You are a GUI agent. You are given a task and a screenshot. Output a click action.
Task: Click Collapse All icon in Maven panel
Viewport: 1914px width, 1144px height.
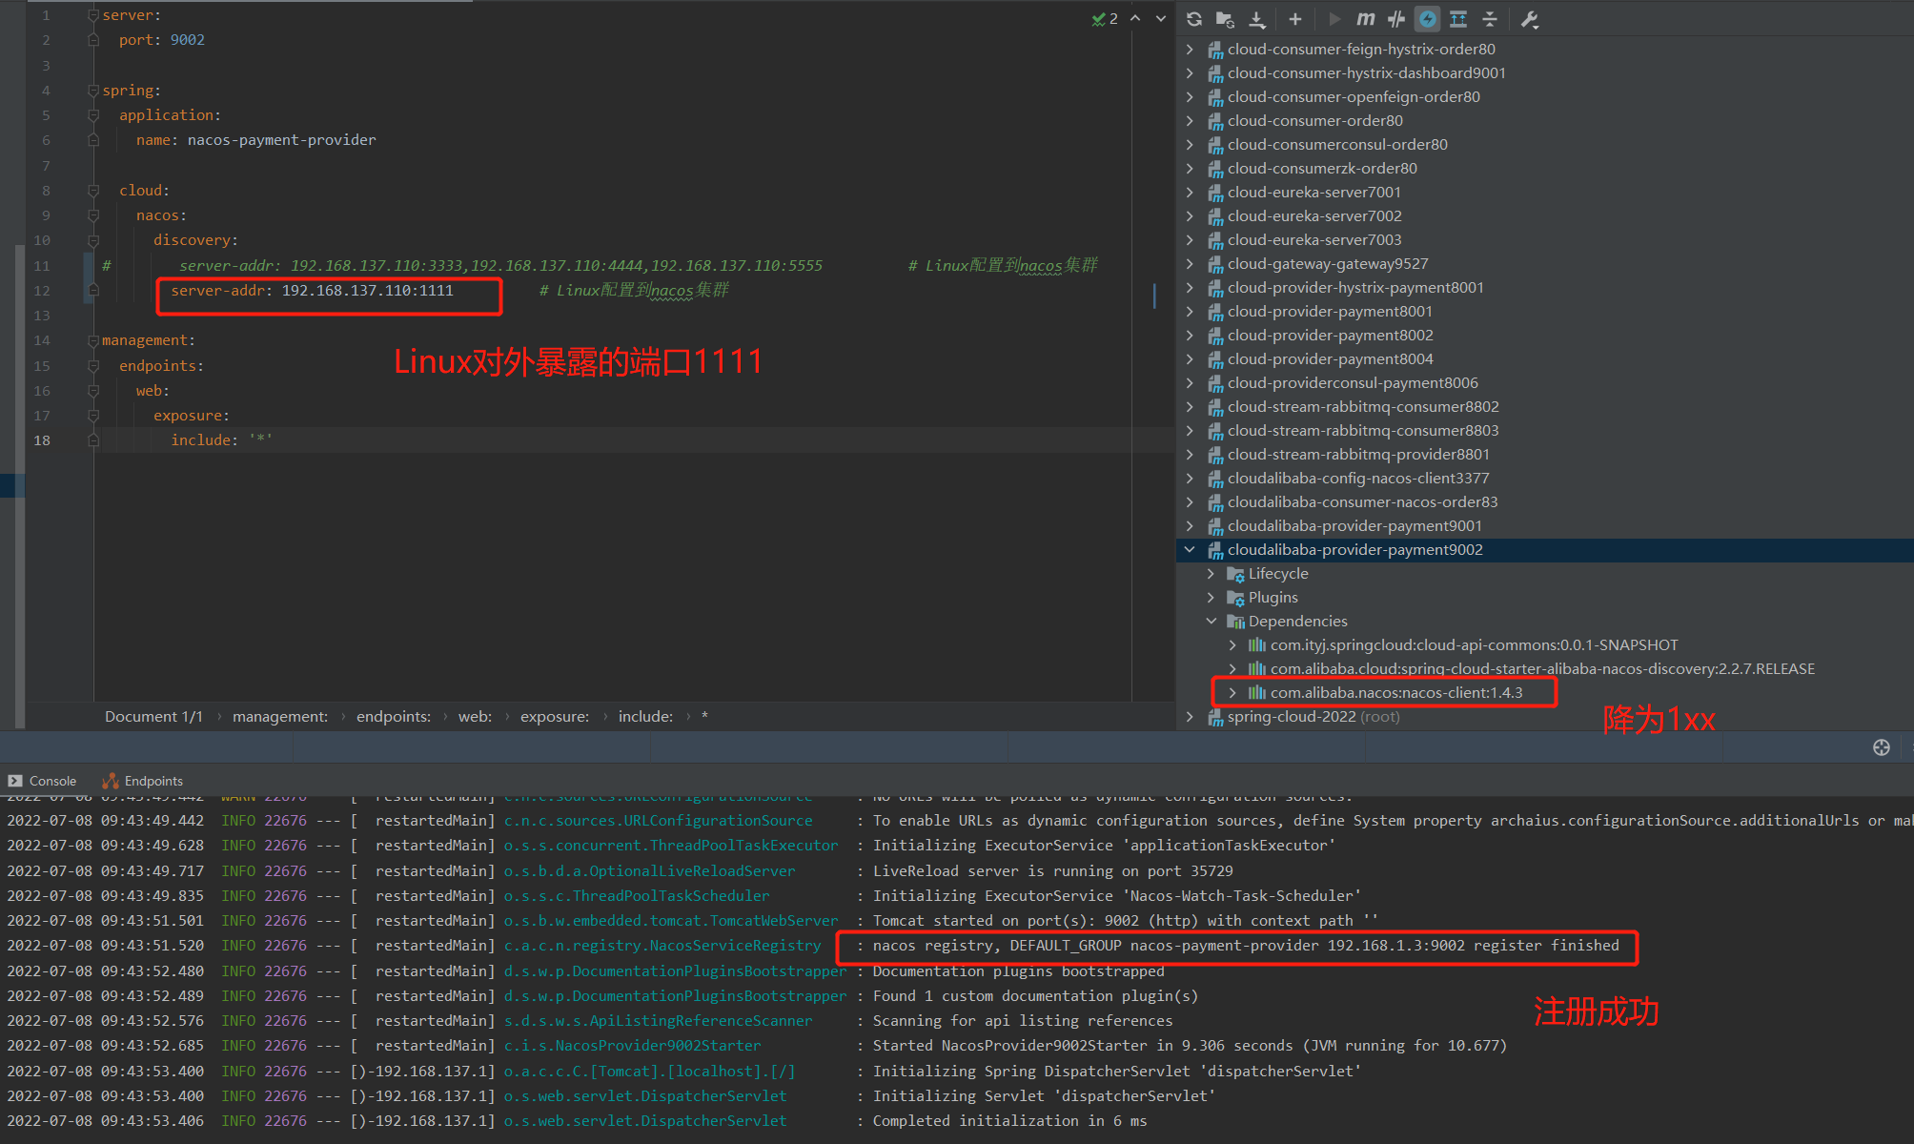click(1490, 19)
